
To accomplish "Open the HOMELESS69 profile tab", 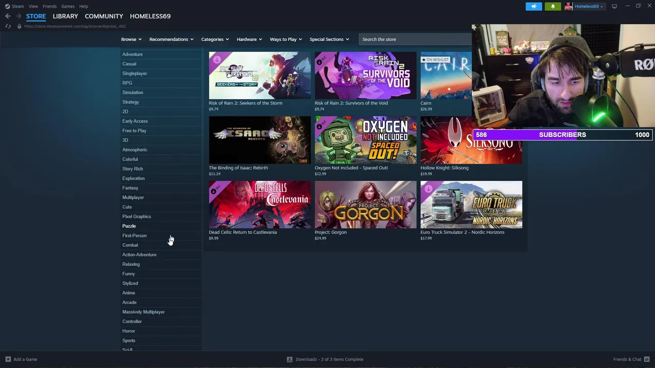I will pos(150,16).
